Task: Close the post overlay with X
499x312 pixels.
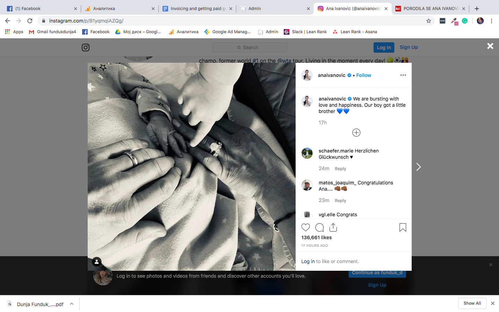Action: tap(490, 46)
